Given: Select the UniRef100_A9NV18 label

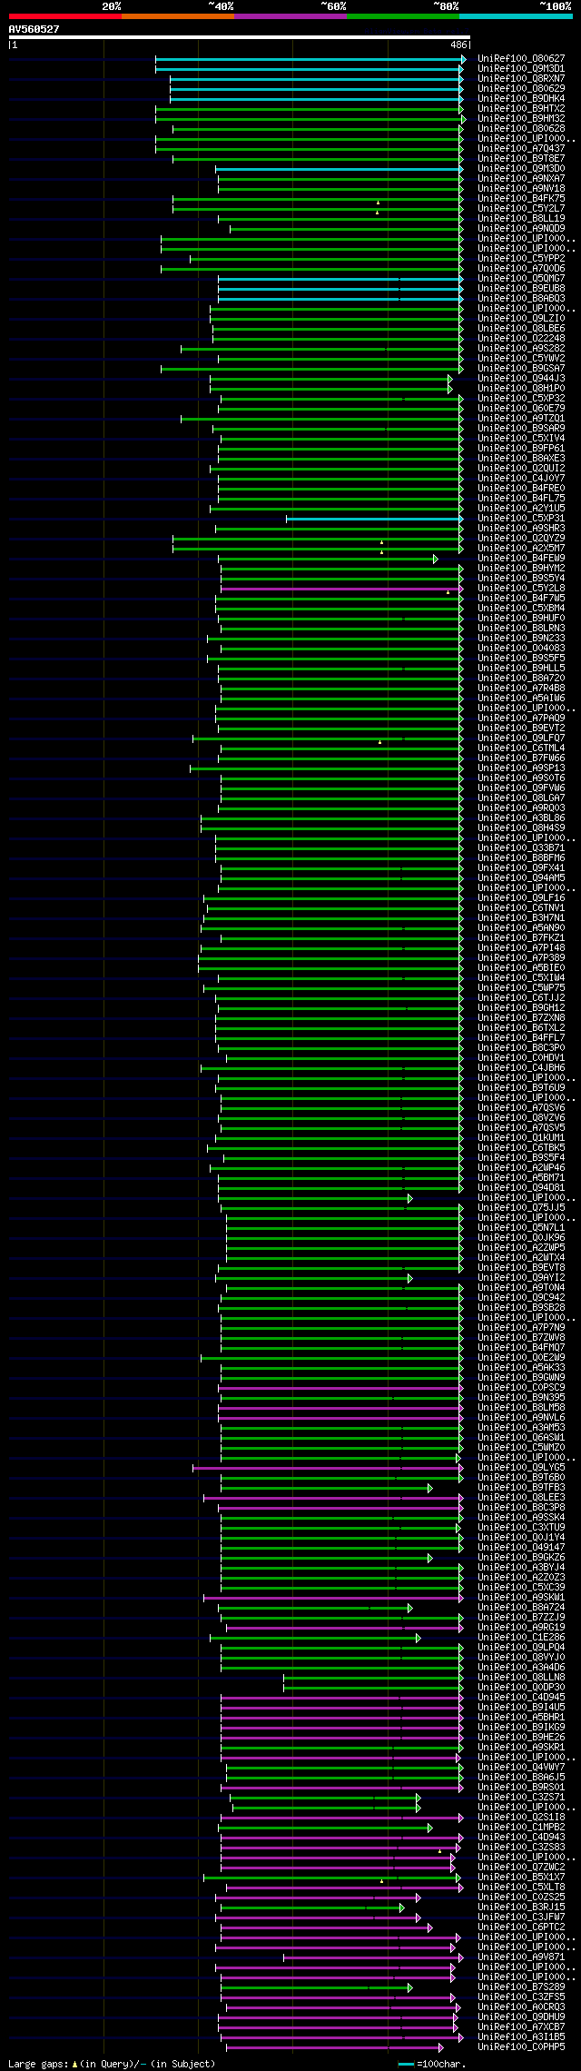Looking at the screenshot, I should point(521,189).
